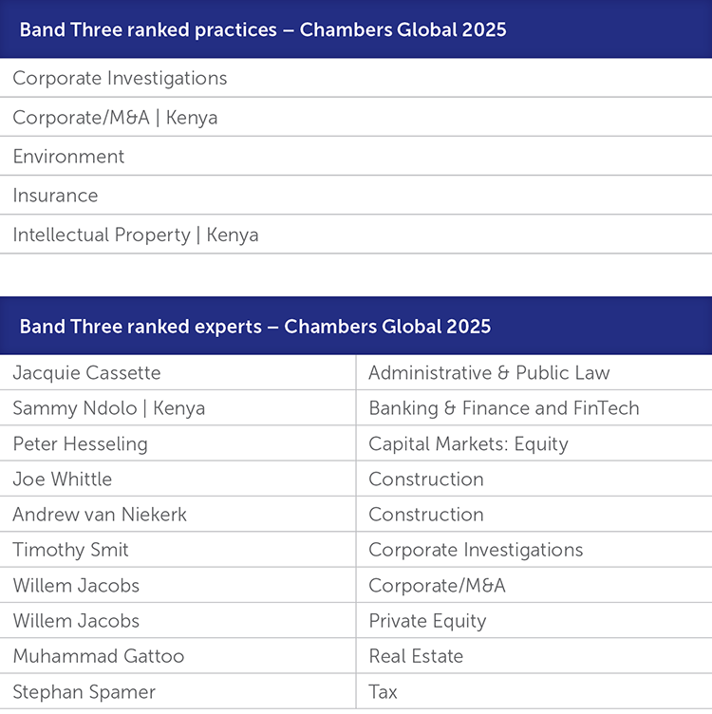Click the Real Estate practice cell

point(534,656)
